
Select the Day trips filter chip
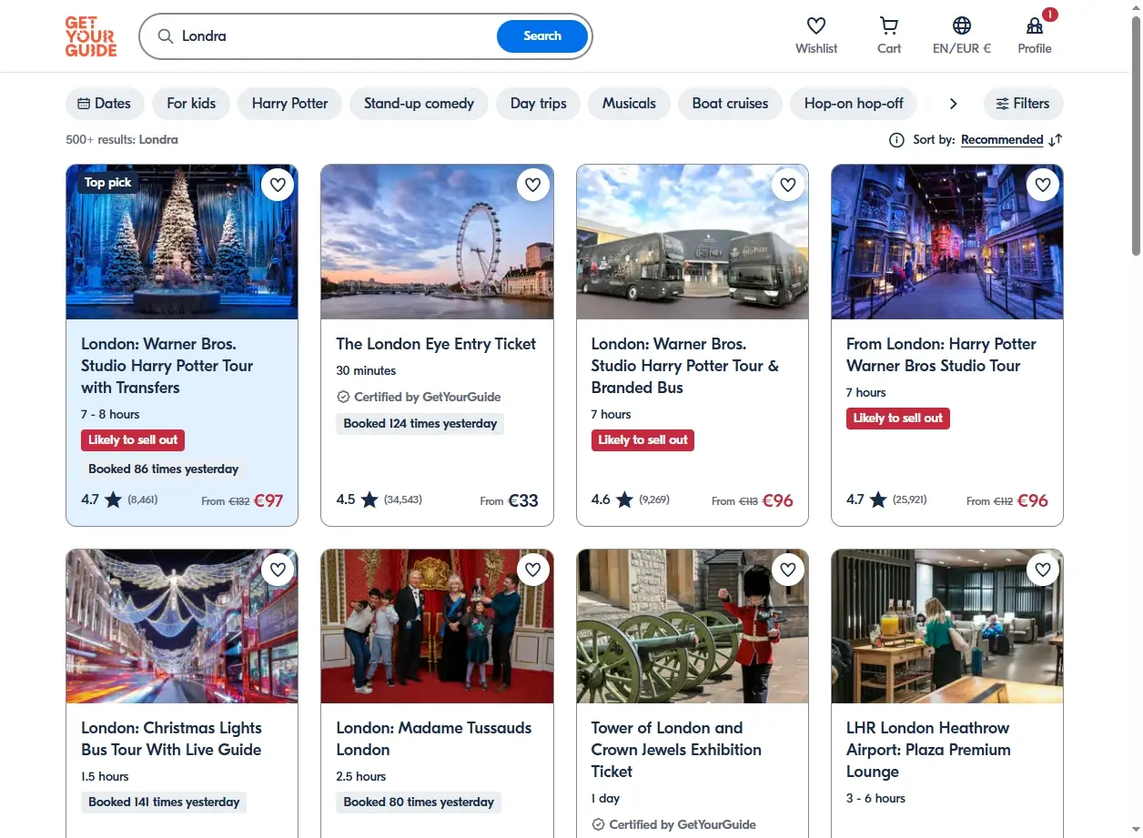point(538,104)
